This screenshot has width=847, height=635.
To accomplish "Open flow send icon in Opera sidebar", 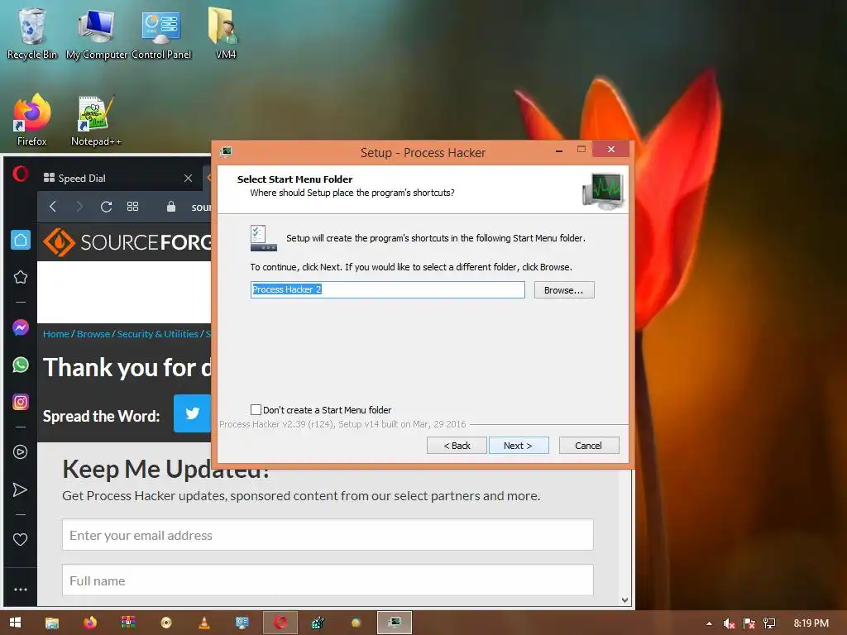I will pyautogui.click(x=20, y=489).
